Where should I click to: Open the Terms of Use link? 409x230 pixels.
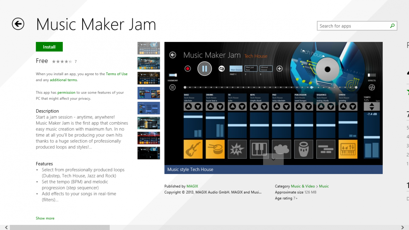point(117,74)
